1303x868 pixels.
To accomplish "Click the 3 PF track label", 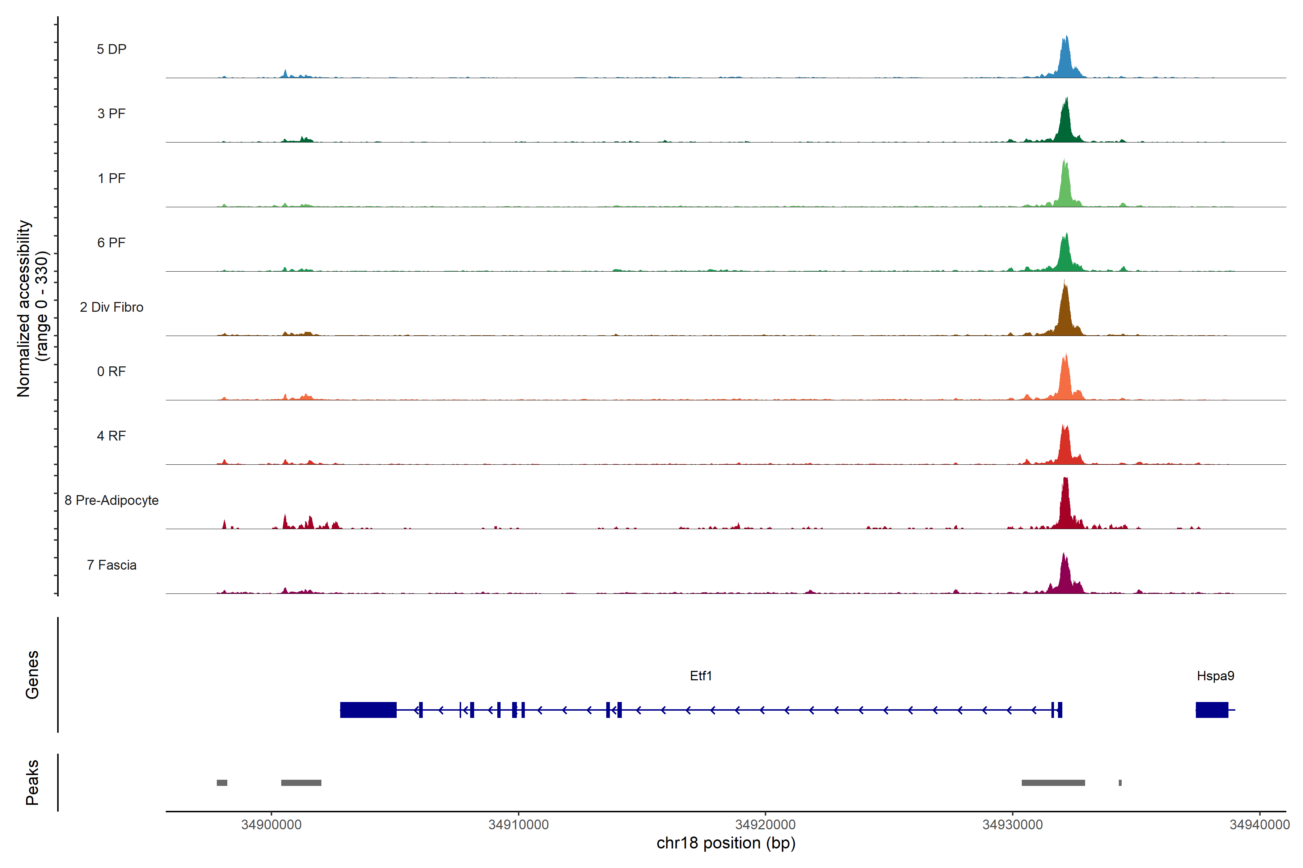I will (111, 114).
